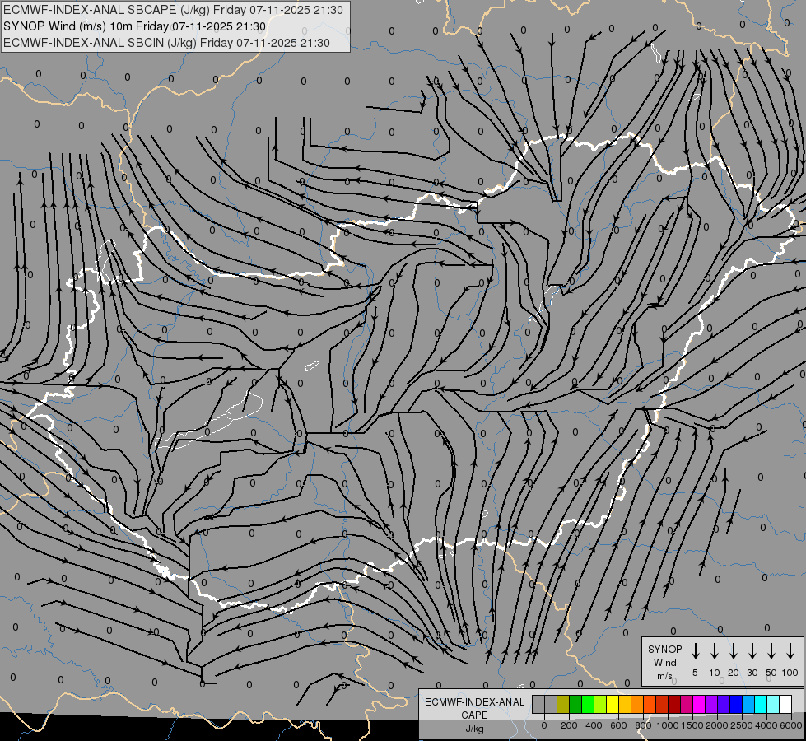Click the '50' speed label in the wind legend
Viewport: 806px width, 741px height.
(x=771, y=673)
